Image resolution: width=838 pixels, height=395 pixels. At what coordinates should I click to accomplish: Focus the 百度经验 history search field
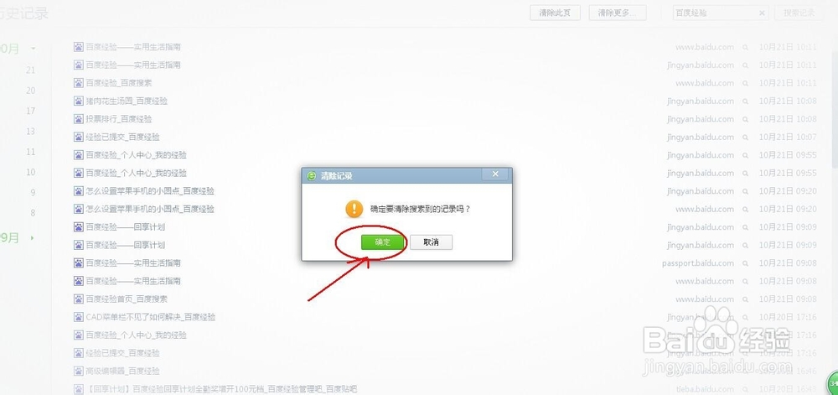[722, 13]
